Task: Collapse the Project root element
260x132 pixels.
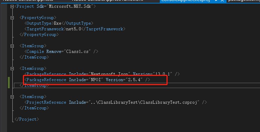Action: (x=12, y=6)
